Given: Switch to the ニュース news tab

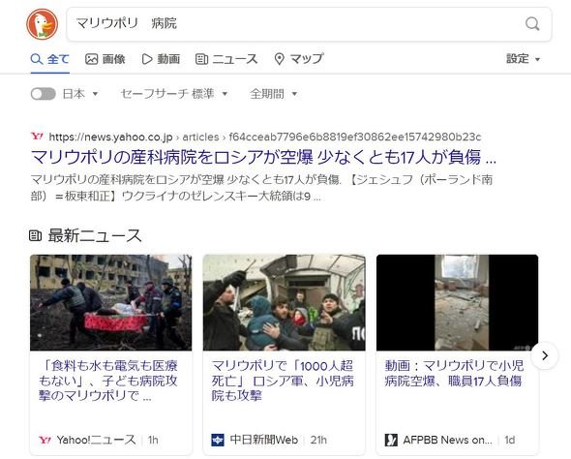Looking at the screenshot, I should click(226, 59).
